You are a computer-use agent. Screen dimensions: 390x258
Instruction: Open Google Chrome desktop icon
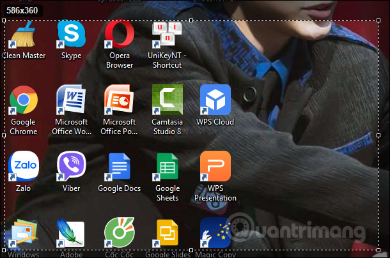pyautogui.click(x=23, y=100)
